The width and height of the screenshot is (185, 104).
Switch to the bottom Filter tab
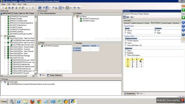pyautogui.click(x=42, y=75)
